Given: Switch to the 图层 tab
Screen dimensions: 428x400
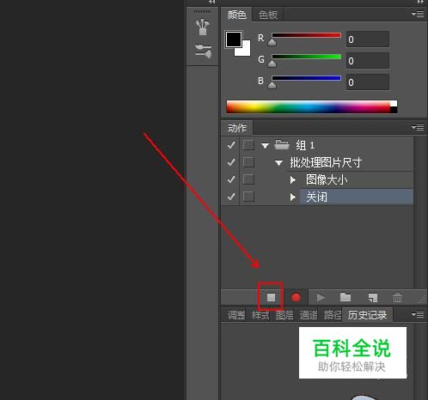Looking at the screenshot, I should coord(284,315).
